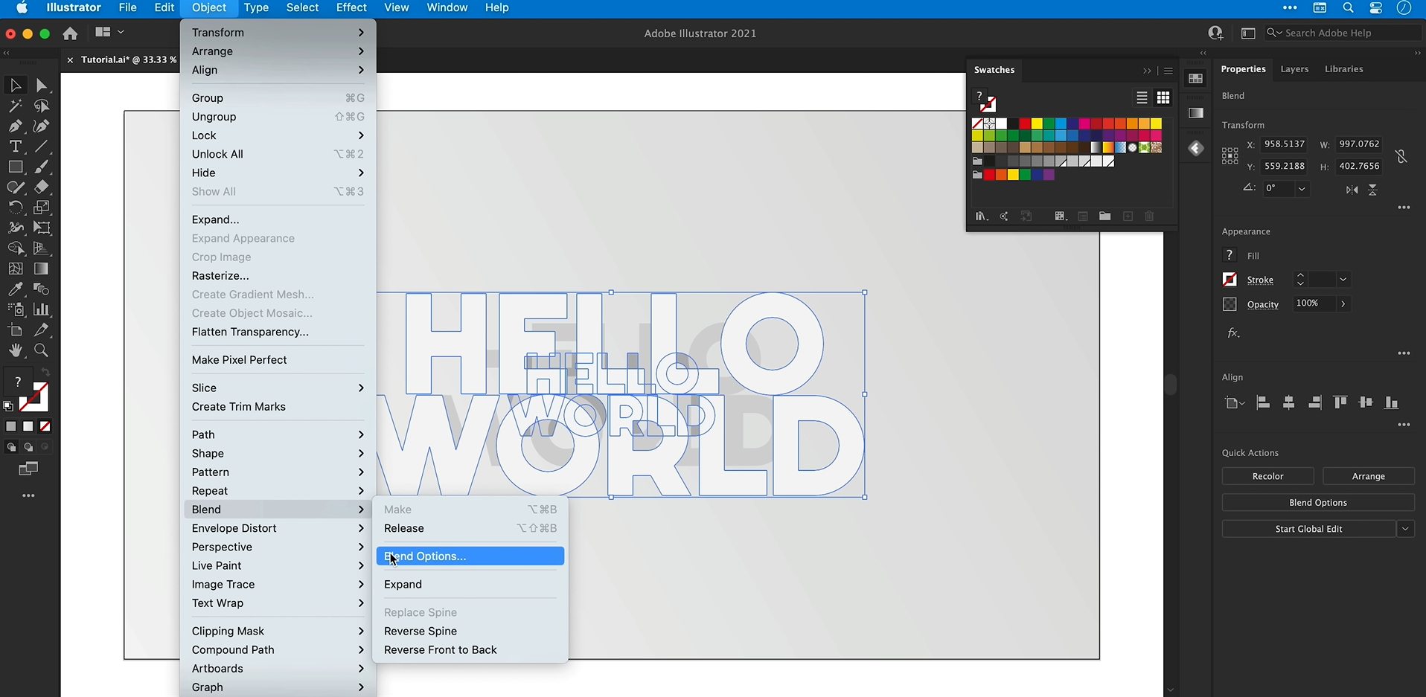This screenshot has width=1426, height=697.
Task: Choose the Direct Selection tool
Action: coord(42,86)
